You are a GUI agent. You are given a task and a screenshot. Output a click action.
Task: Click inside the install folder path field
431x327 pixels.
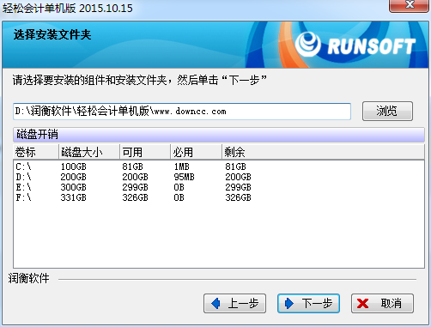(182, 112)
